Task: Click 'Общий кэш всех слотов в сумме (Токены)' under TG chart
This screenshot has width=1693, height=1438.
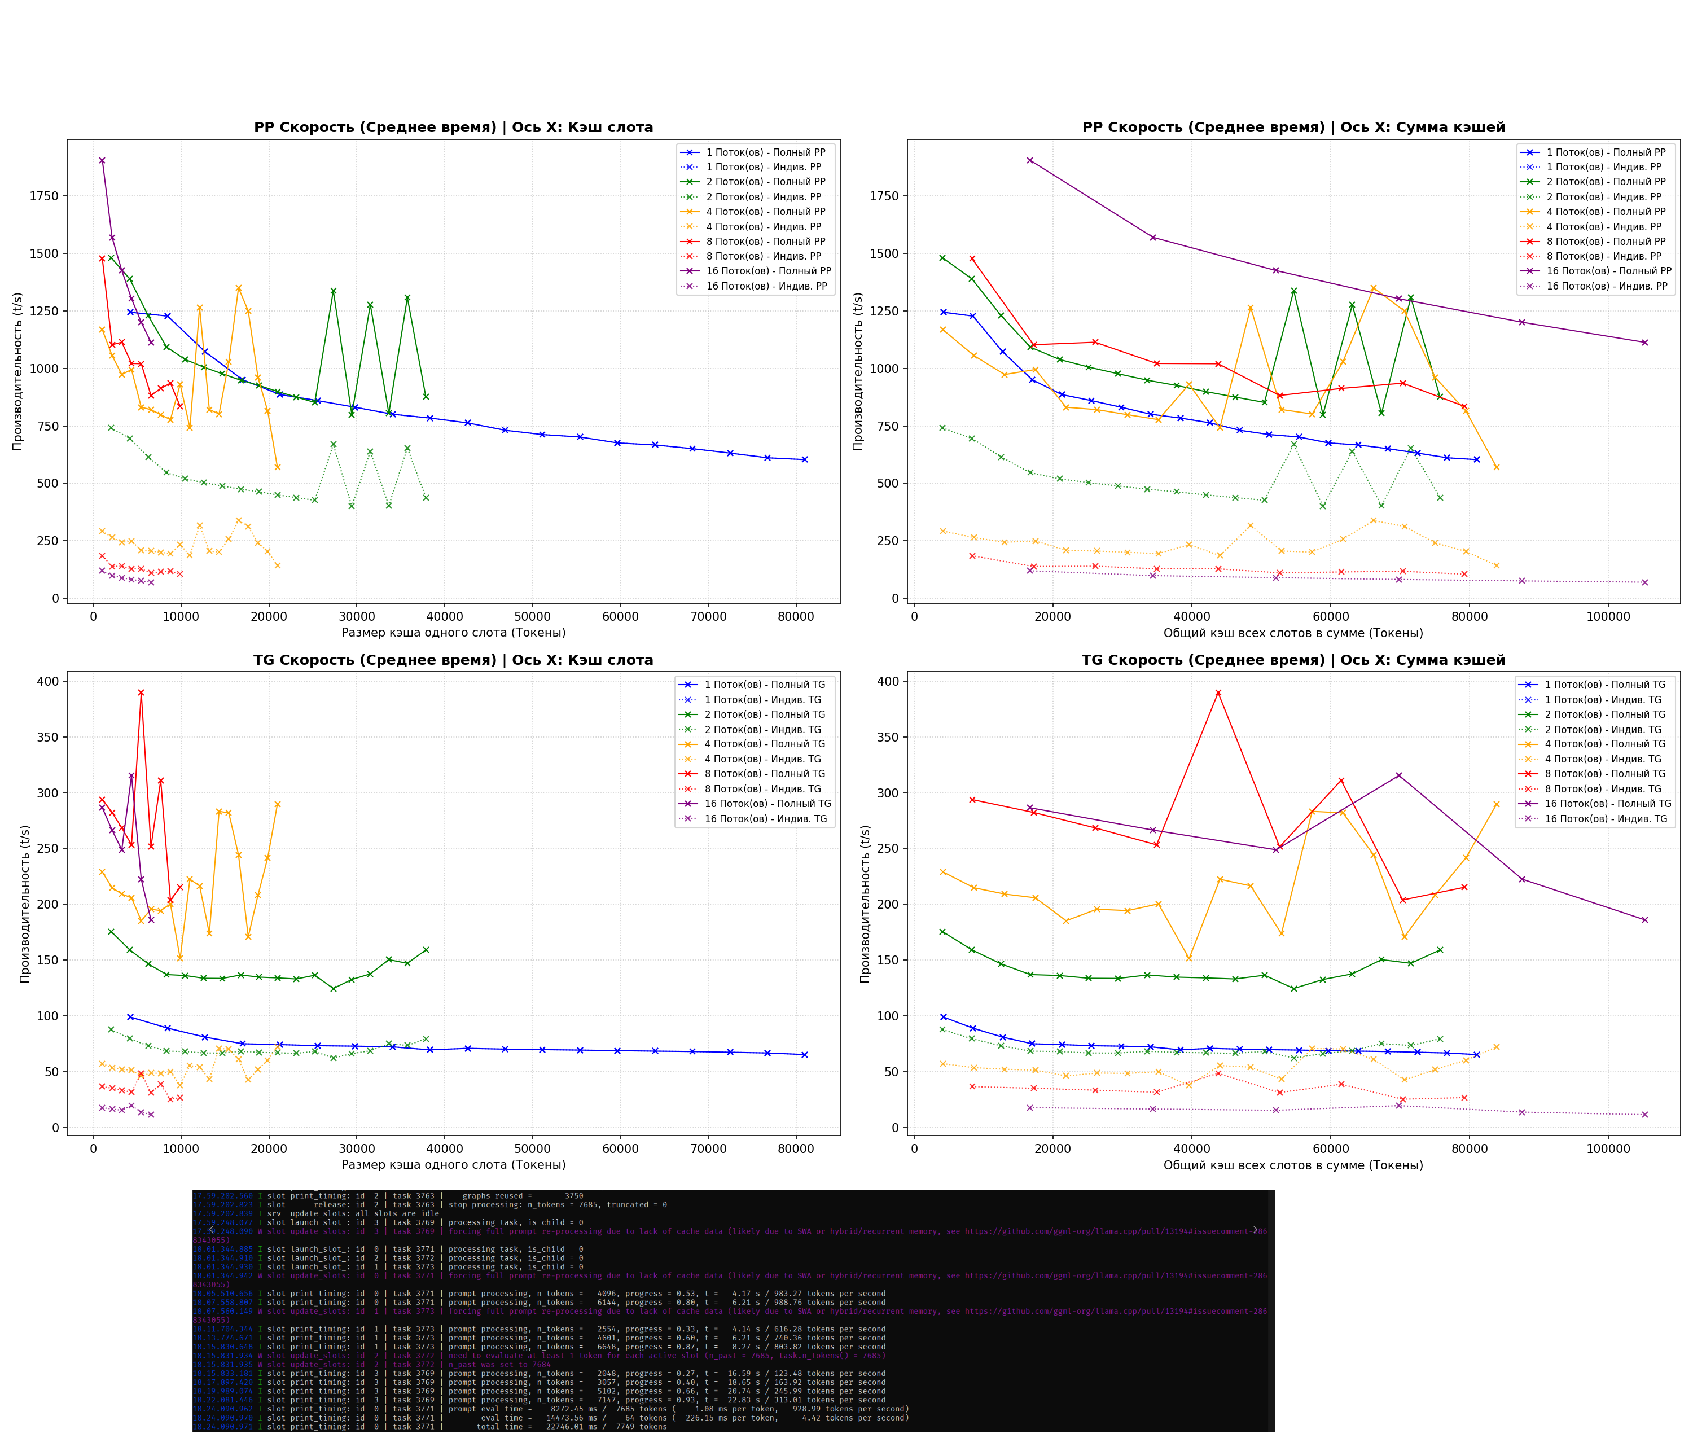Action: click(x=1293, y=1165)
